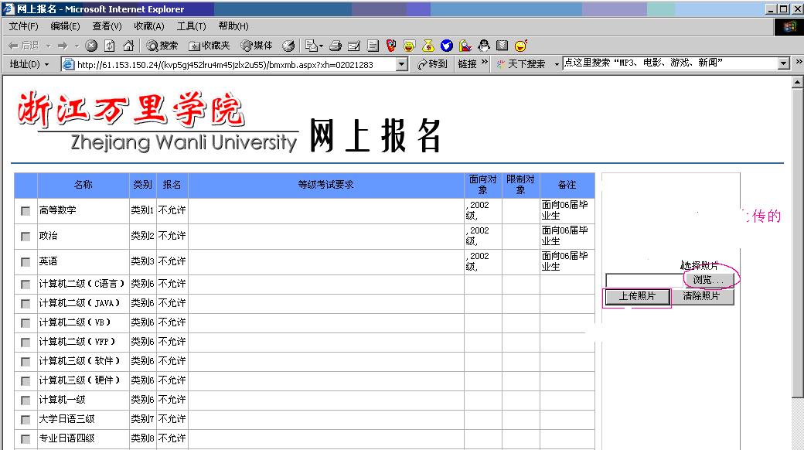Click the scrollbar up arrow
Image resolution: width=804 pixels, height=450 pixels.
pyautogui.click(x=797, y=82)
